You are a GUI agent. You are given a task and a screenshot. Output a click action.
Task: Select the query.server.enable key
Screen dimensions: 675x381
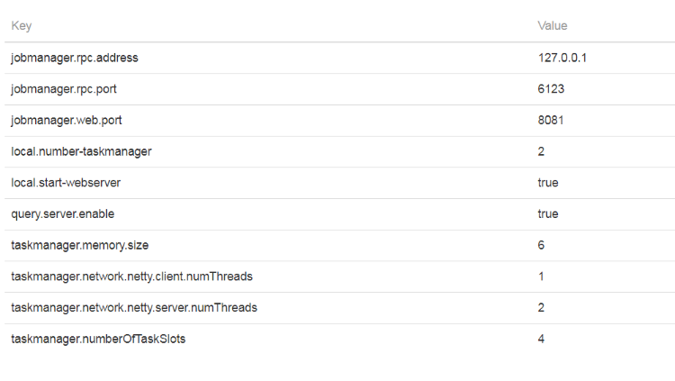coord(63,213)
